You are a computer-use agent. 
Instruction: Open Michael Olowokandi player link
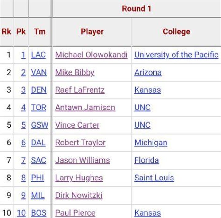91,55
